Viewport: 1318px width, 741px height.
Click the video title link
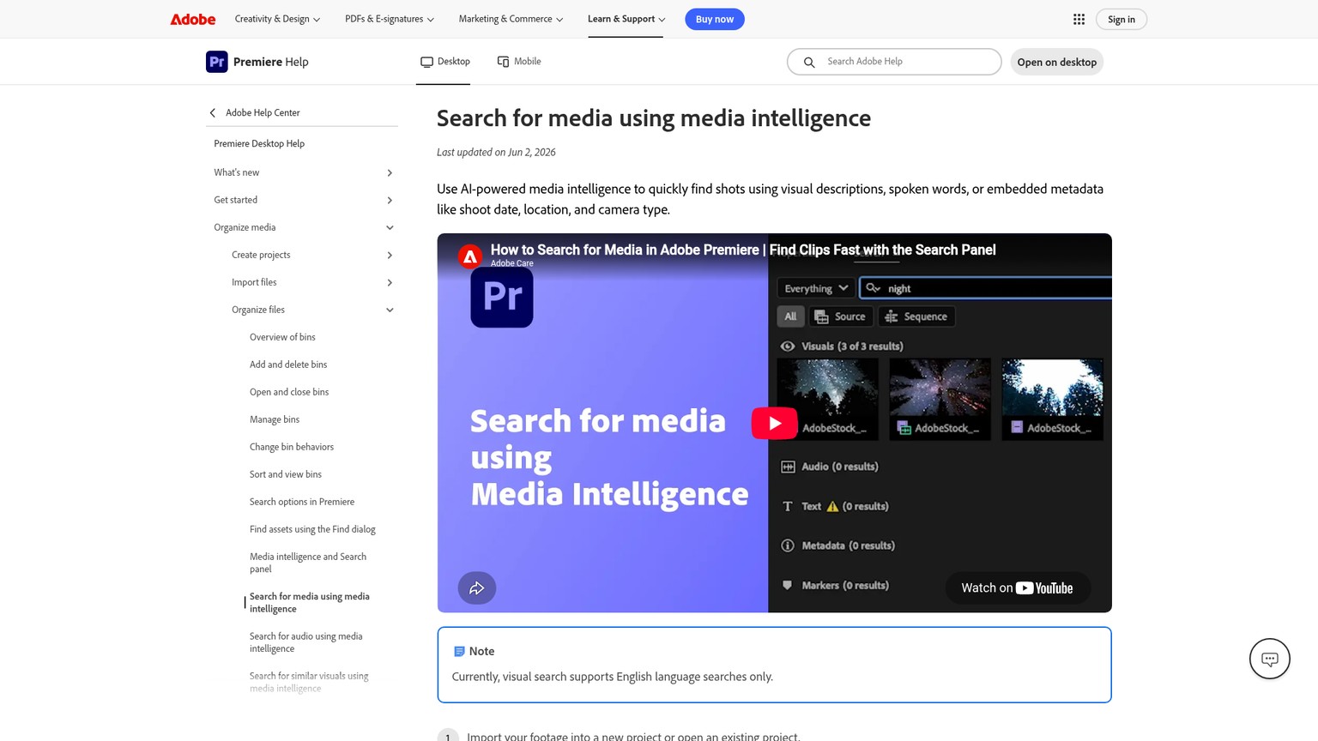click(743, 250)
